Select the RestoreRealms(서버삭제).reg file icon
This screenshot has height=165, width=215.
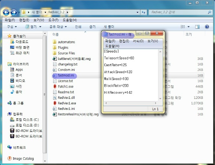coord(55,114)
